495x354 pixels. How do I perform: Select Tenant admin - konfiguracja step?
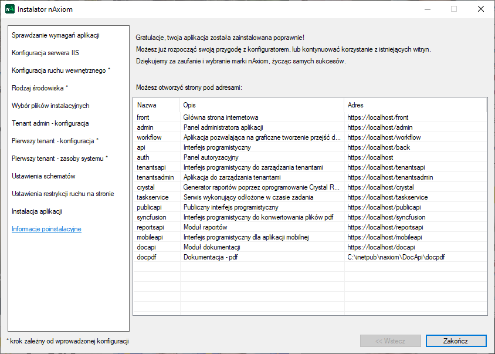coord(50,123)
